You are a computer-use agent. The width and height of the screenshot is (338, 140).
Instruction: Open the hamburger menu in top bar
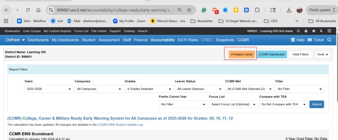click(329, 31)
